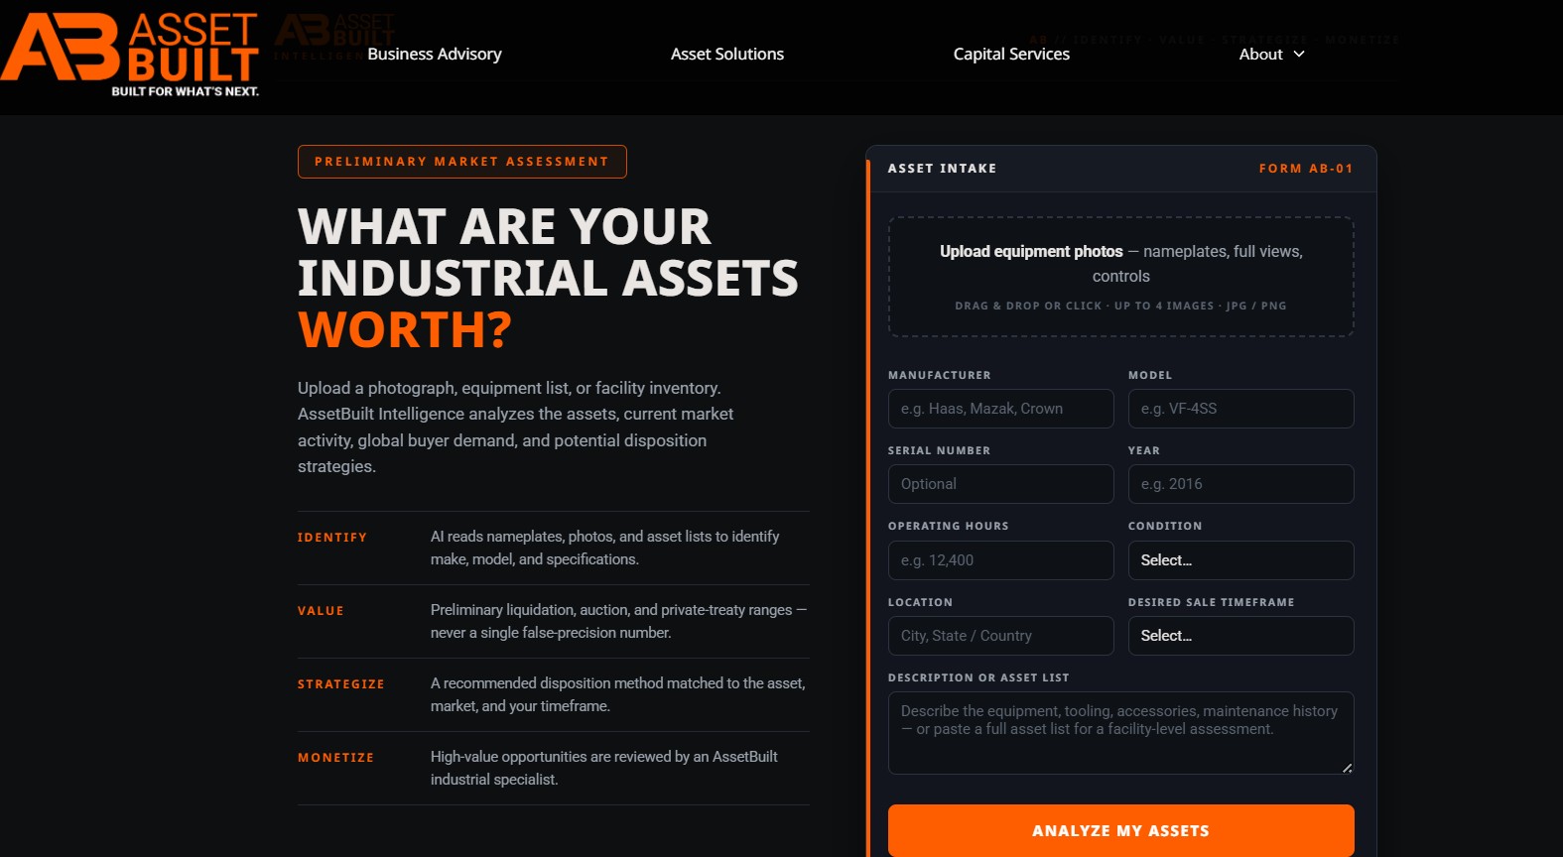Select the Serial Number field
Image resolution: width=1563 pixels, height=857 pixels.
coord(1000,484)
